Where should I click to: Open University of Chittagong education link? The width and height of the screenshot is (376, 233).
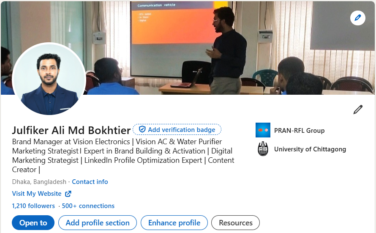tap(310, 149)
